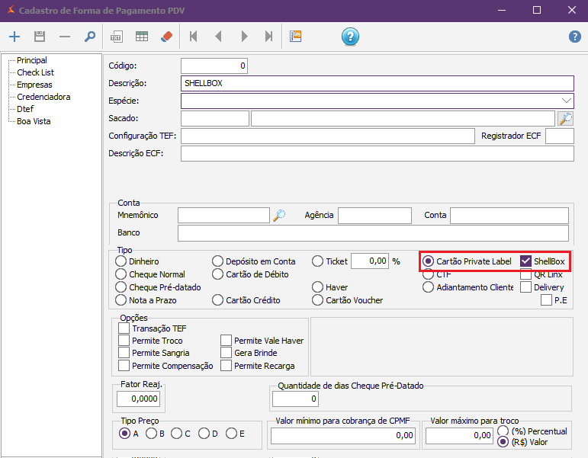The height and width of the screenshot is (458, 588).
Task: Open the log icon in the toolbar
Action: [x=296, y=36]
